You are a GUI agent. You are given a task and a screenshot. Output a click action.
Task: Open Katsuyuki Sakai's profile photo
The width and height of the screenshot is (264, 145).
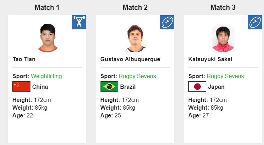click(x=223, y=38)
